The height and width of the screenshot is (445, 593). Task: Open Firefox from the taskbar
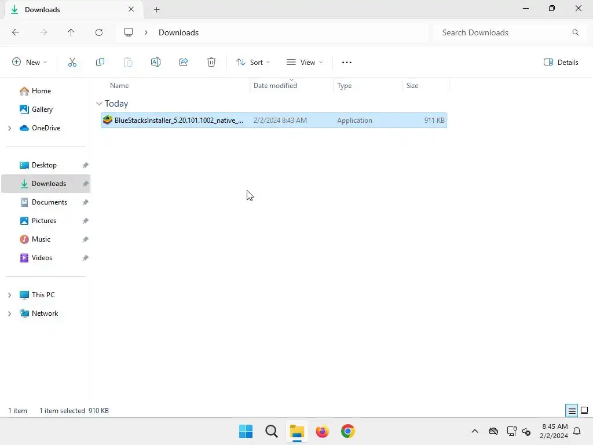[x=322, y=431]
